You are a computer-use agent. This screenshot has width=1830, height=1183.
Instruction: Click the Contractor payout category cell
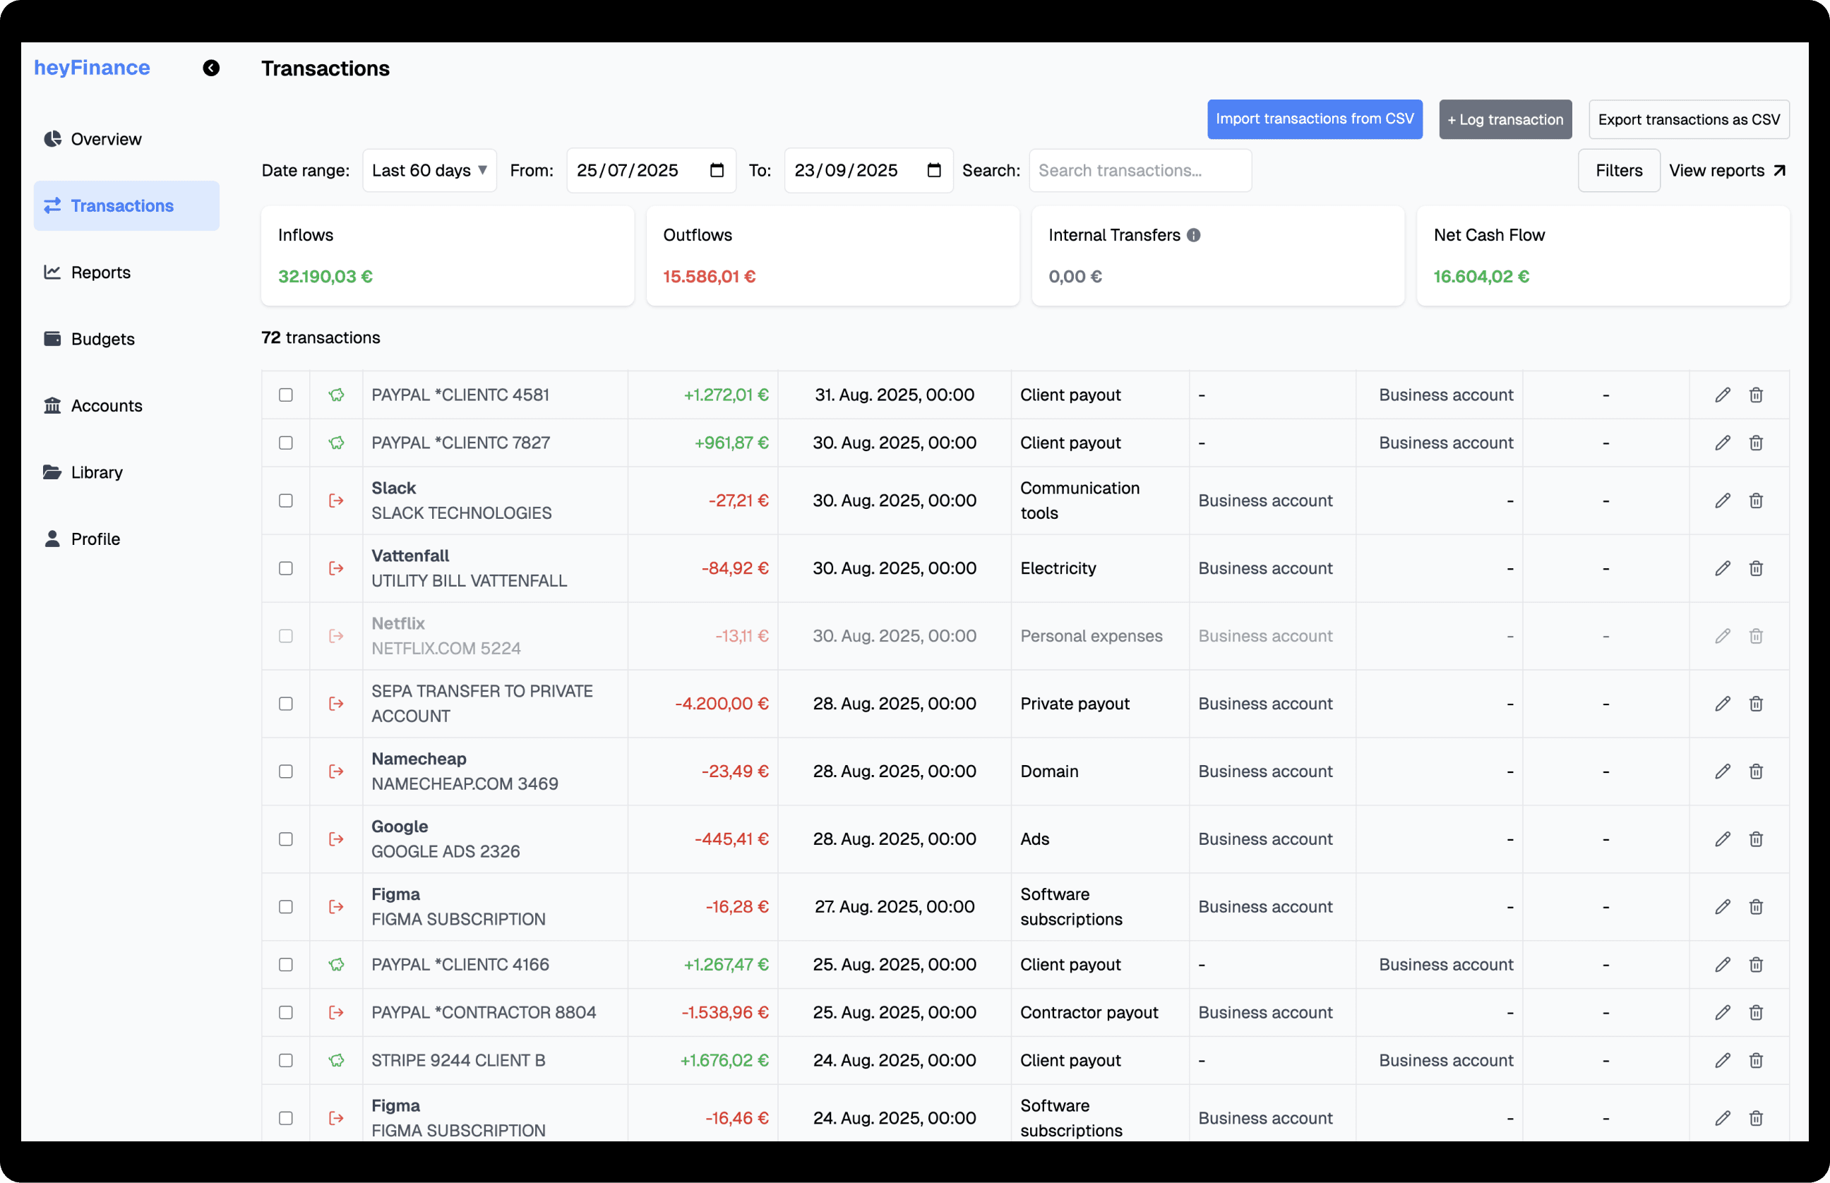[1100, 1012]
